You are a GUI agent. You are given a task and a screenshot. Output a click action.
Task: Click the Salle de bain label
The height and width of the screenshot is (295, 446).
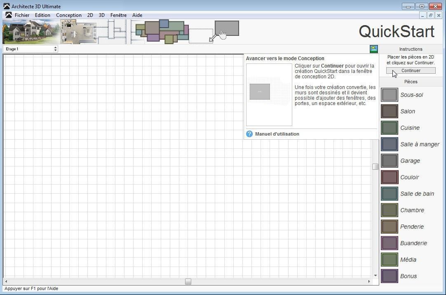(417, 194)
